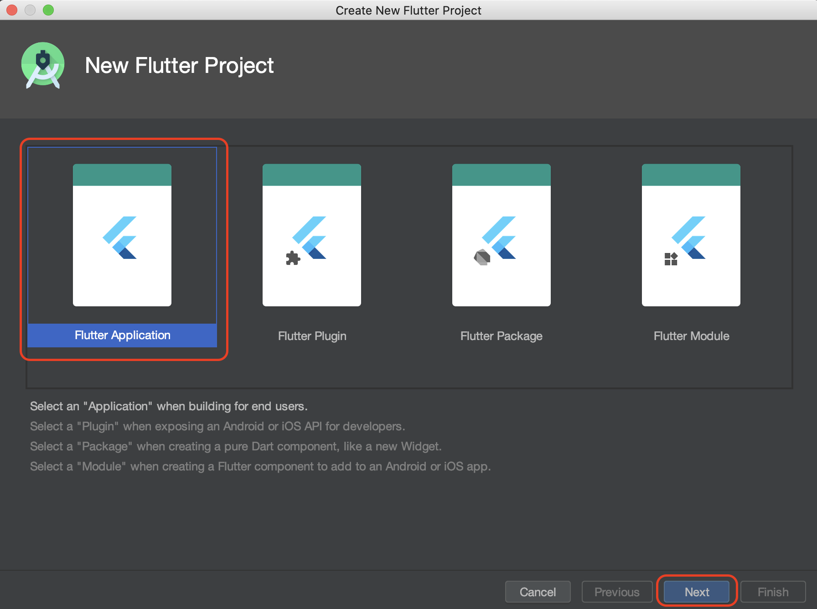Click the New Flutter Project heading
The height and width of the screenshot is (609, 817).
(x=179, y=65)
